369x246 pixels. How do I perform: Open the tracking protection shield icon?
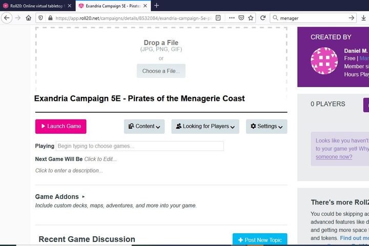click(x=40, y=18)
